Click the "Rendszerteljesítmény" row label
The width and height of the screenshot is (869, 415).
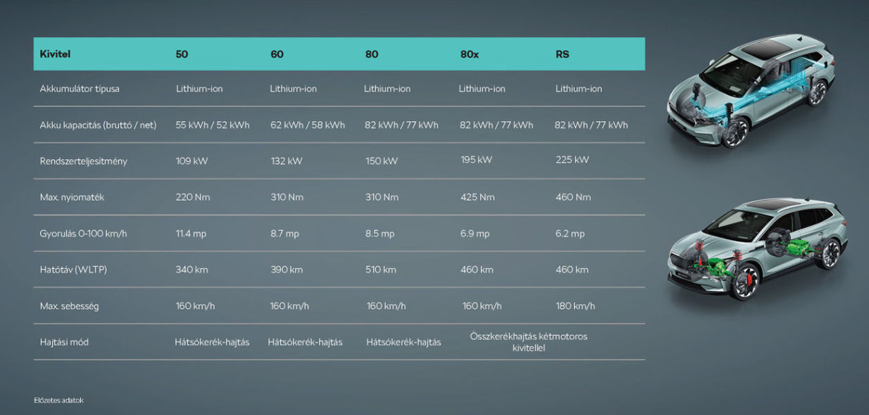[83, 161]
